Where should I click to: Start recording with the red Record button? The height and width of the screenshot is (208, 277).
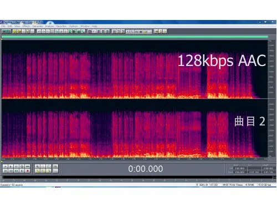point(28,171)
